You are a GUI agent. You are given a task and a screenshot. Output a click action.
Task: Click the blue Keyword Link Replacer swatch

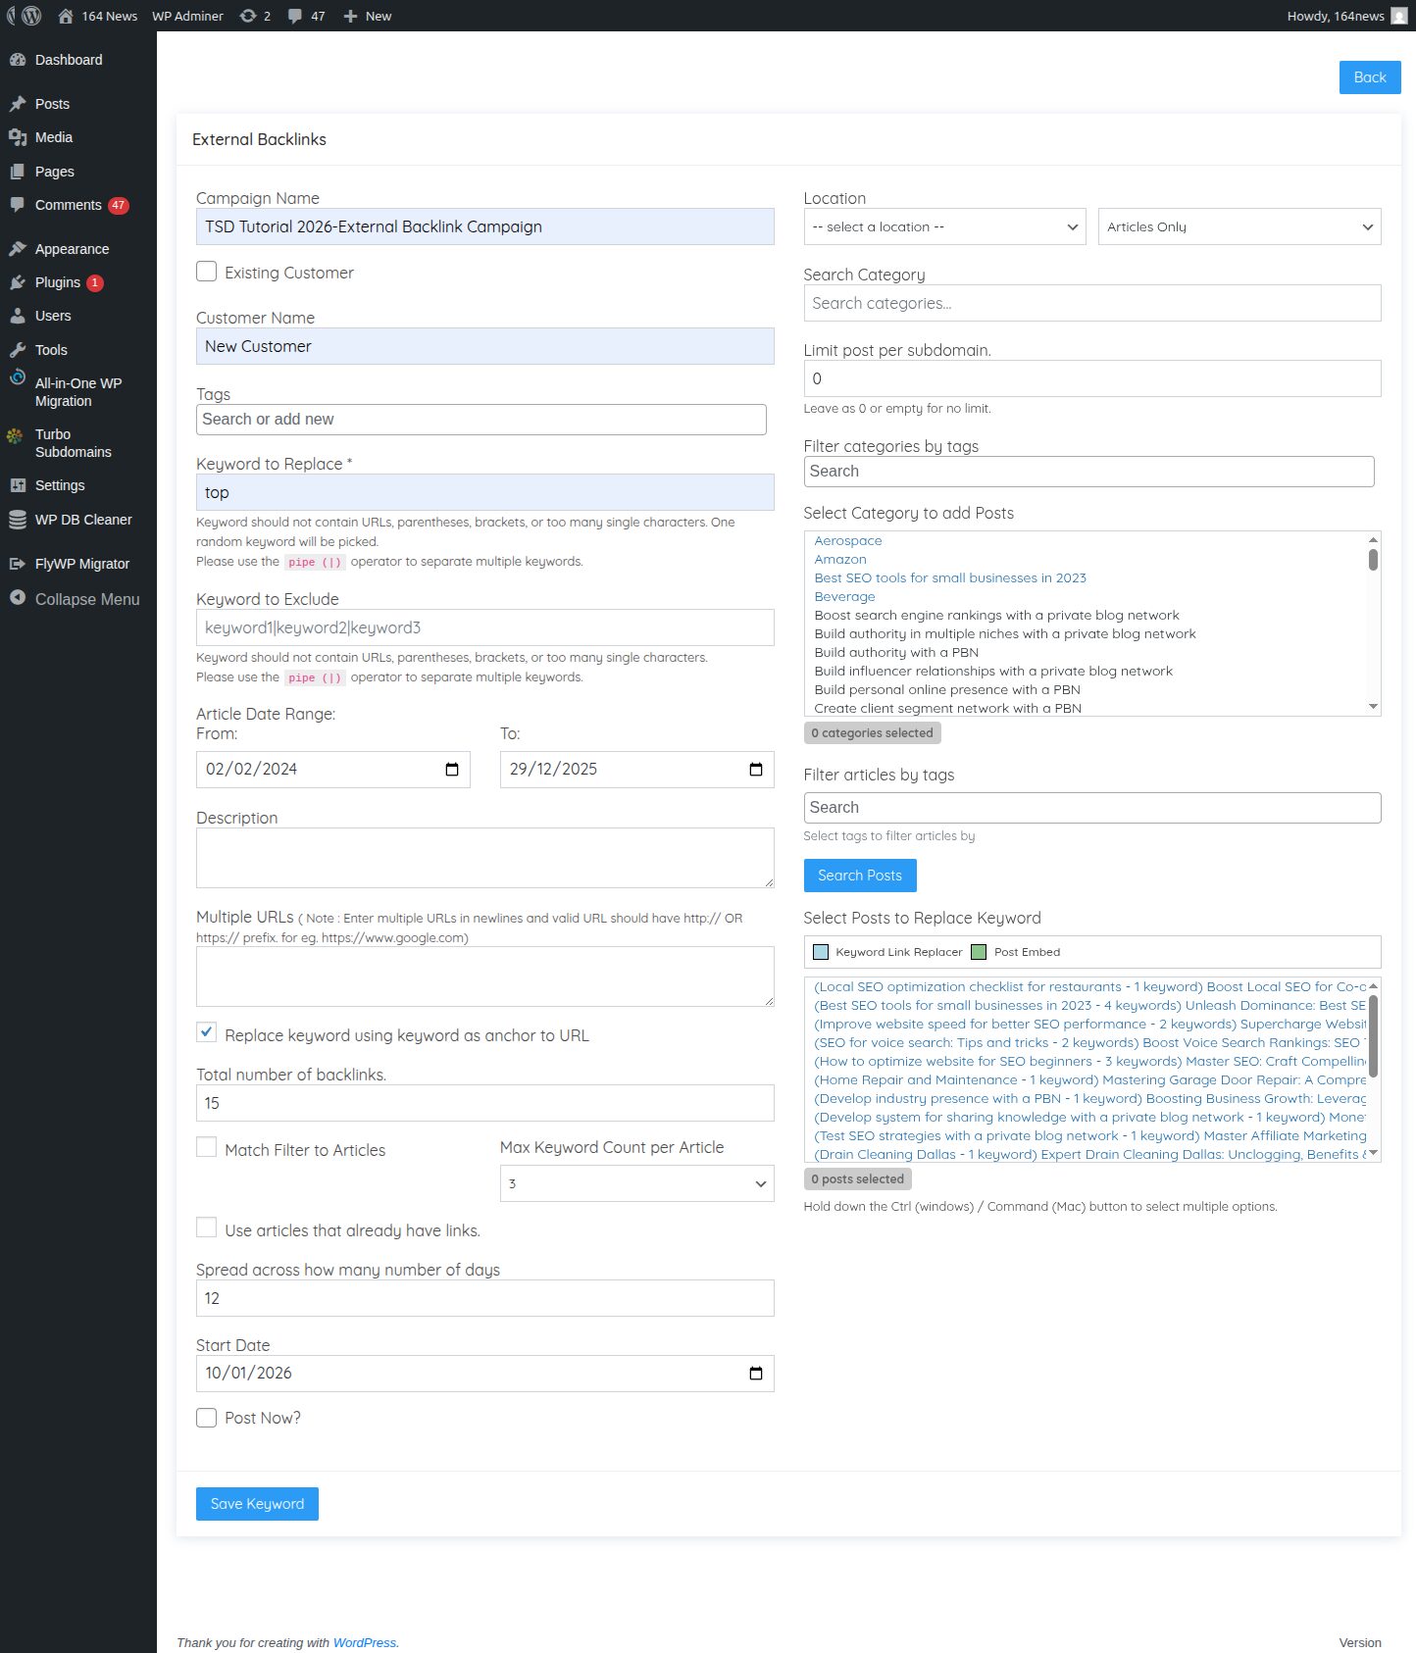click(822, 952)
